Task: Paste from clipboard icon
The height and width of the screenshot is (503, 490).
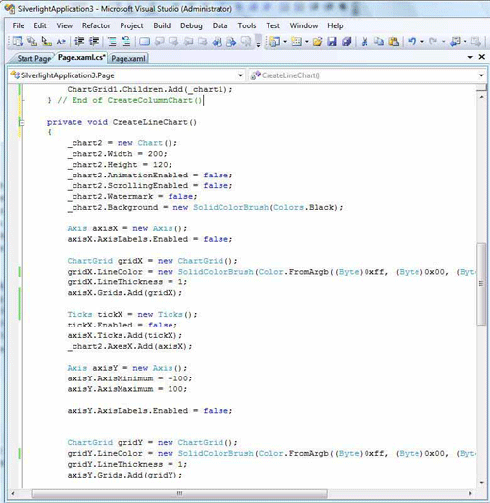Action: [394, 41]
